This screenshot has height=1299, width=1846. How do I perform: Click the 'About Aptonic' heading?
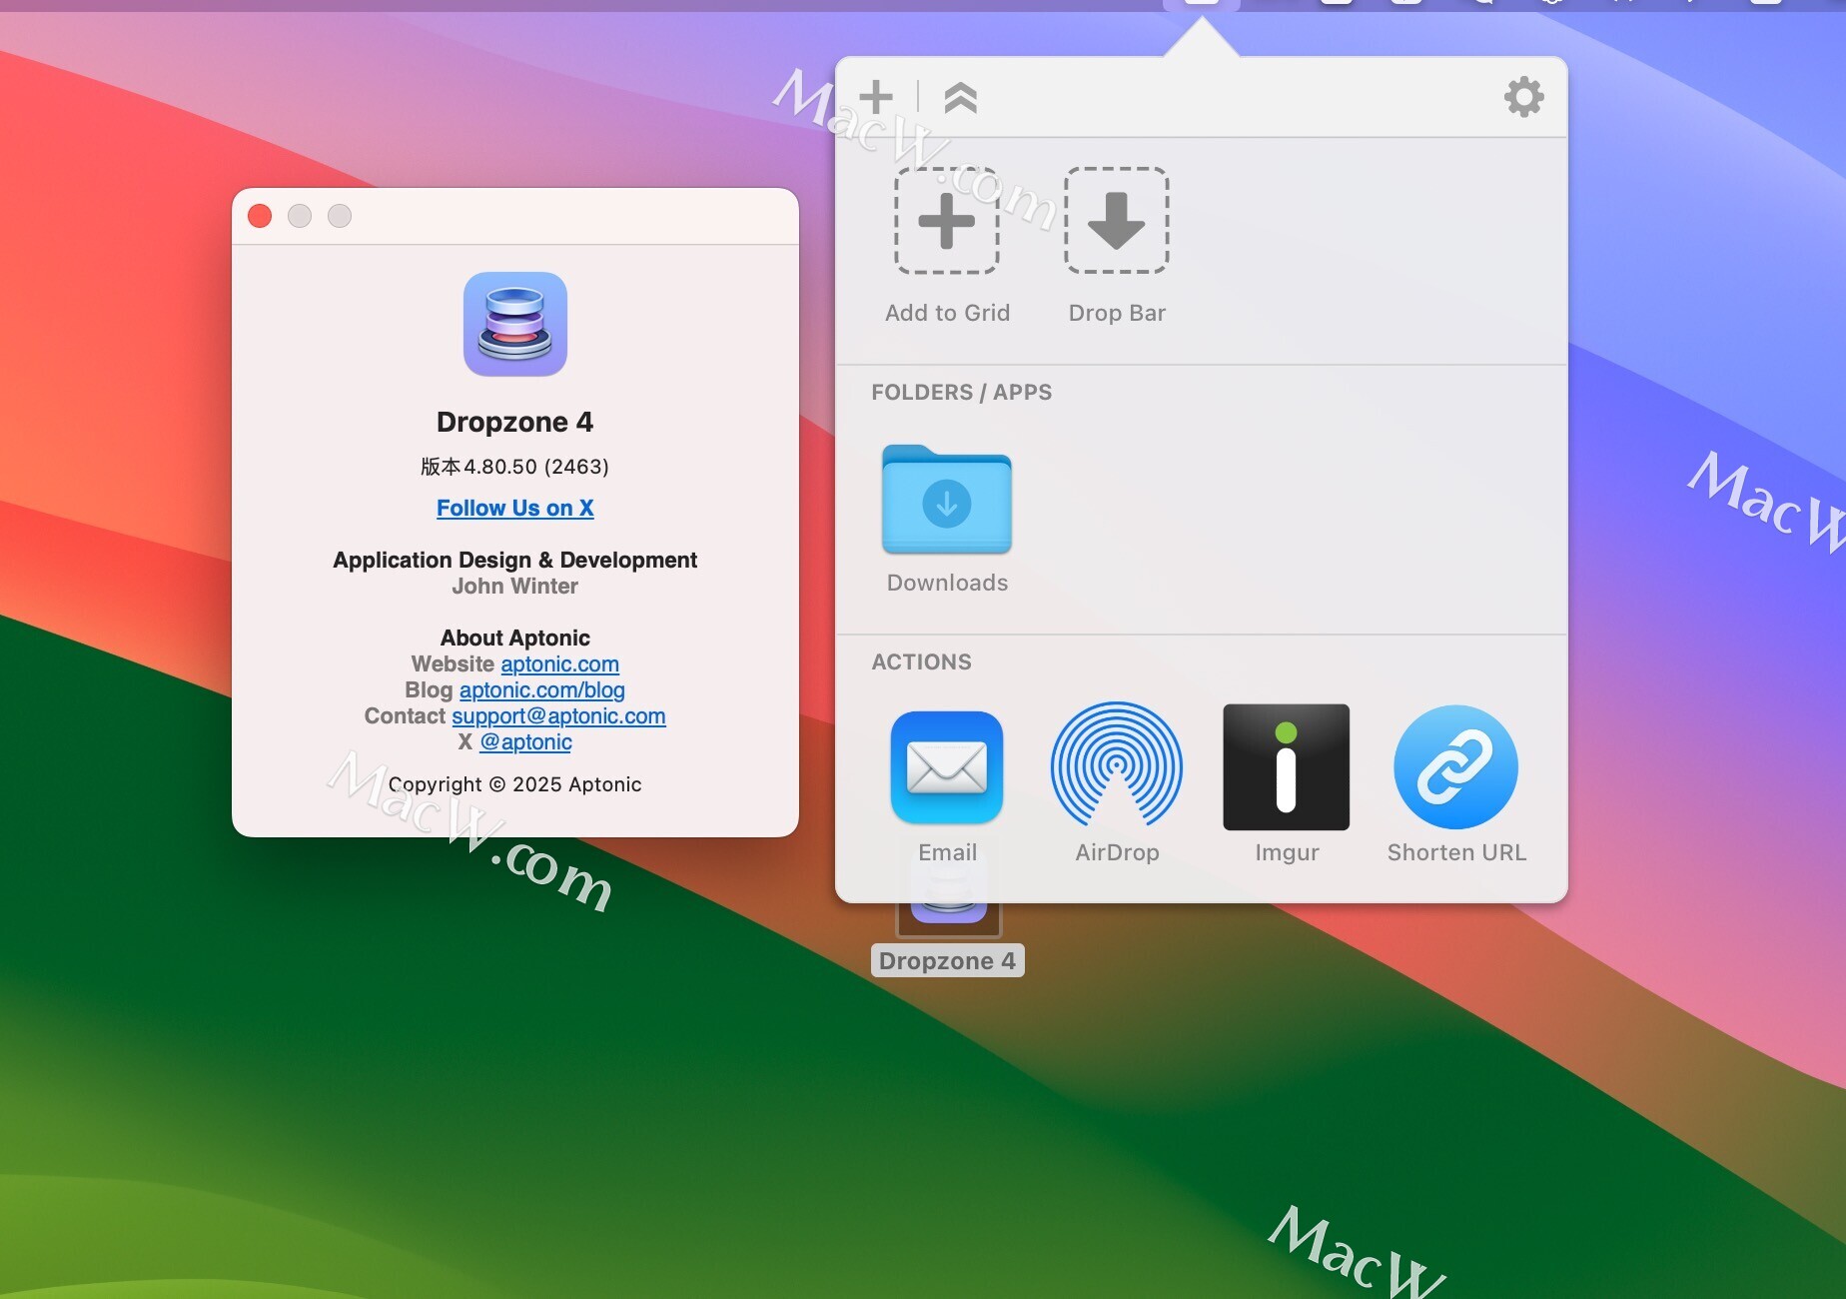pyautogui.click(x=515, y=638)
